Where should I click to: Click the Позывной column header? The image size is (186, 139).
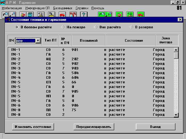(89, 40)
